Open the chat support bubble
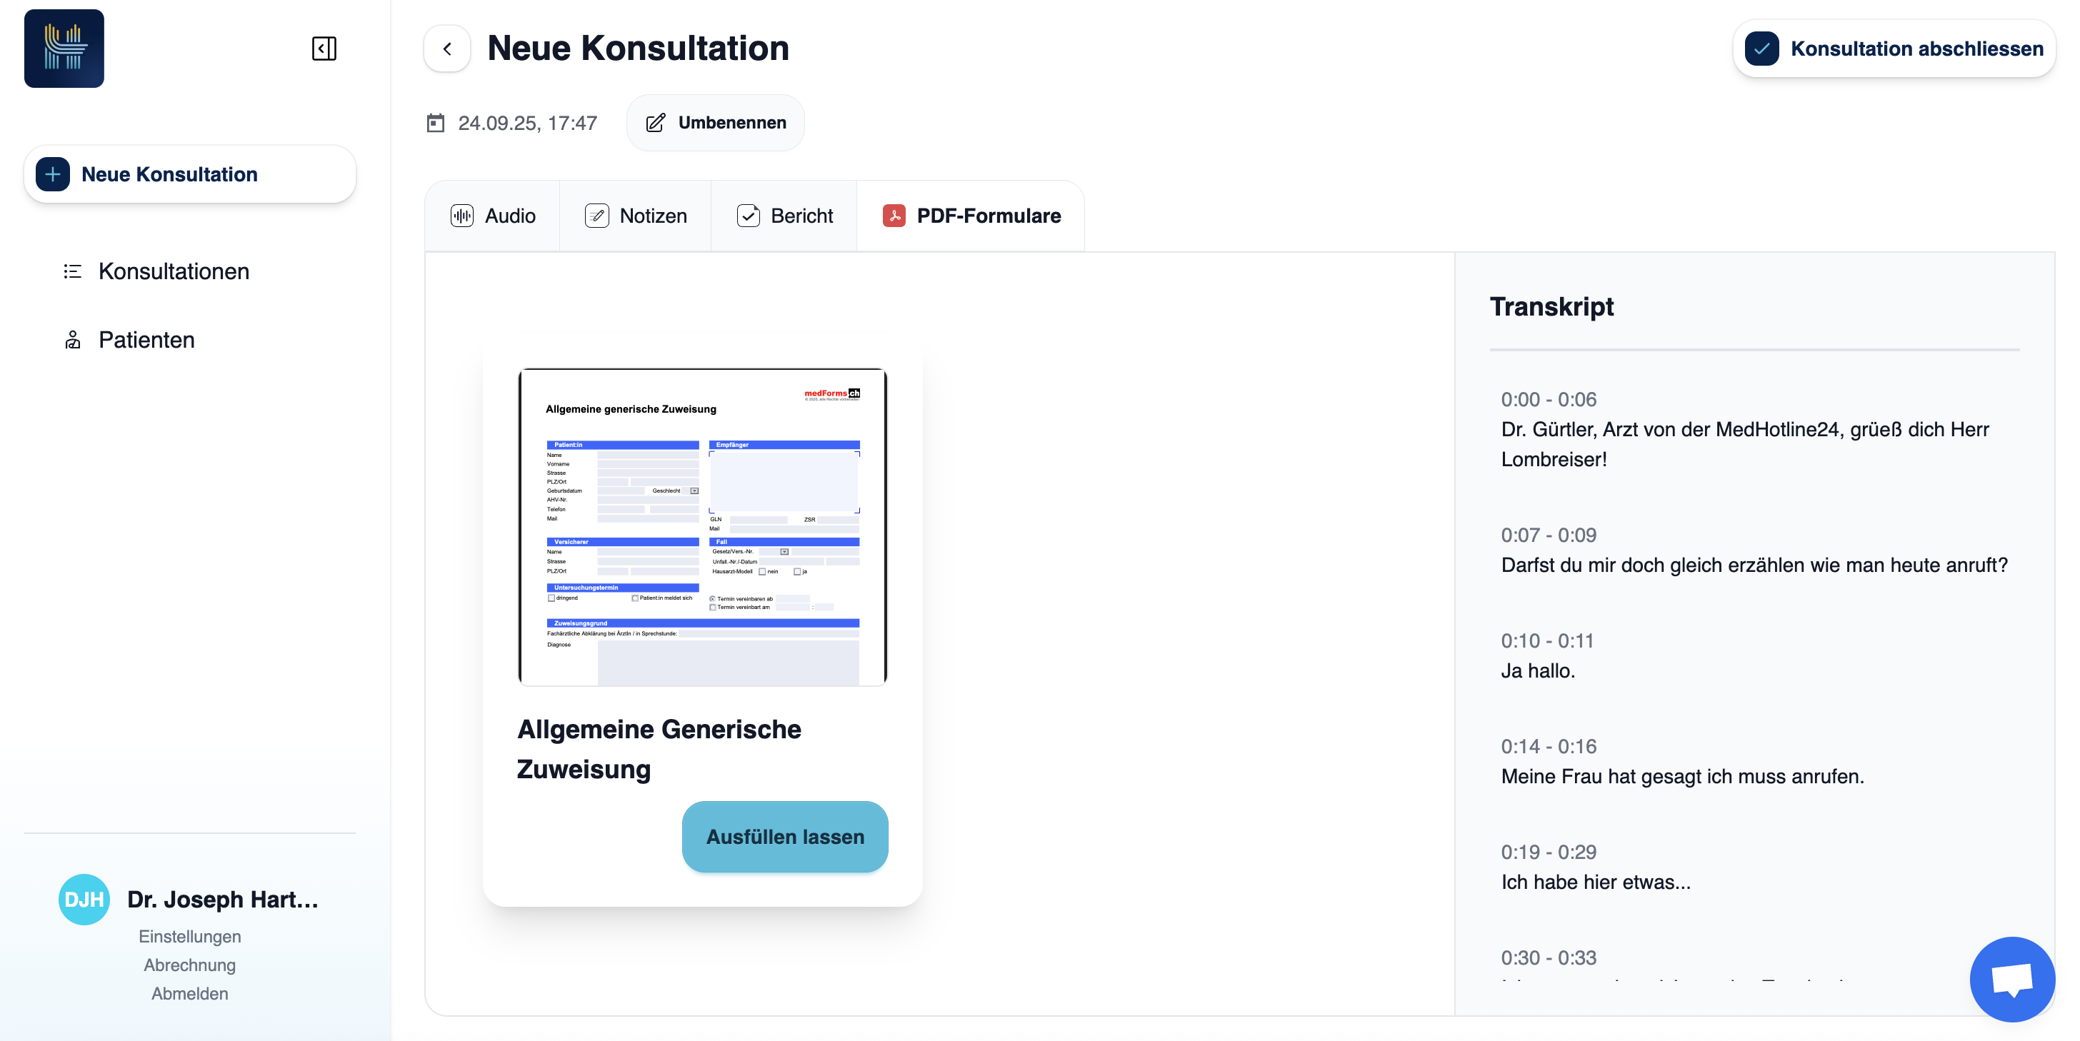 click(2011, 978)
